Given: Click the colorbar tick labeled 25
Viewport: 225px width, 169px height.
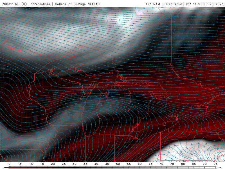Looking at the screenshot, I should (x=64, y=164).
